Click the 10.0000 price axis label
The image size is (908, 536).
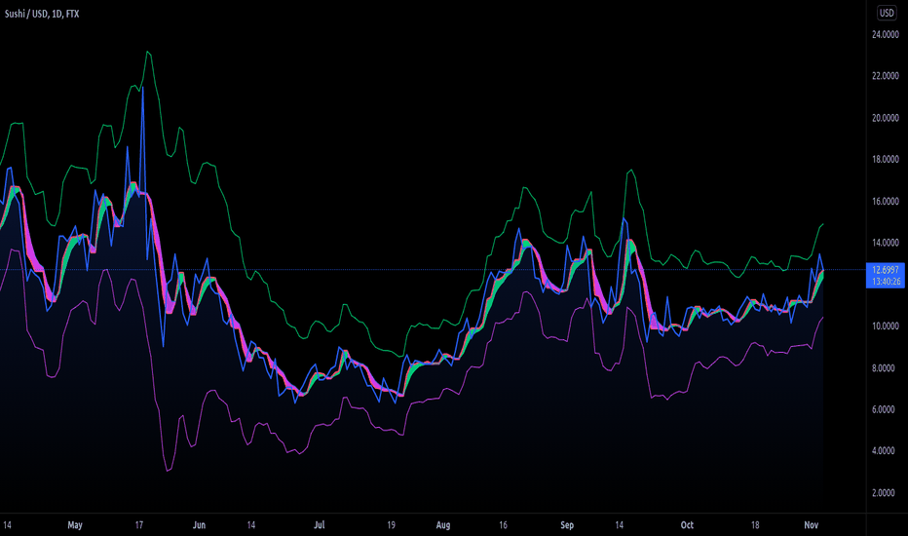point(886,326)
